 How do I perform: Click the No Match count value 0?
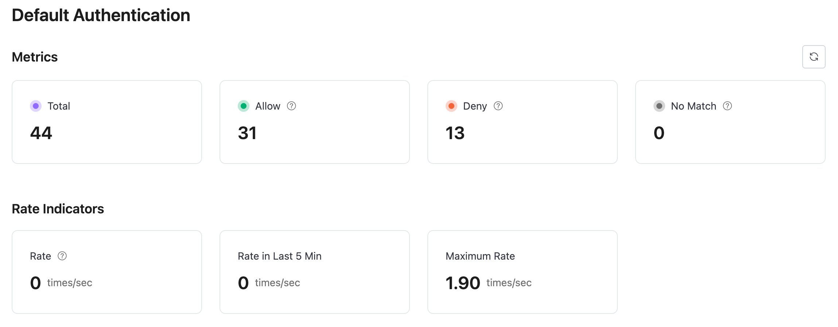659,133
